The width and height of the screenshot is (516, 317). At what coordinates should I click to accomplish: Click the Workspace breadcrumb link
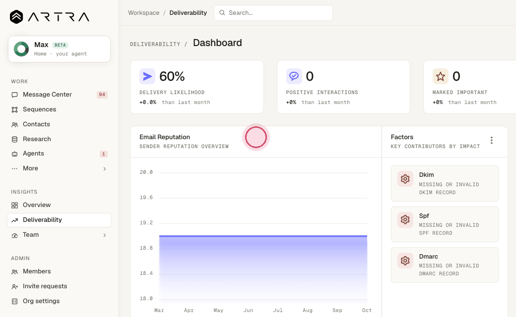tap(144, 13)
